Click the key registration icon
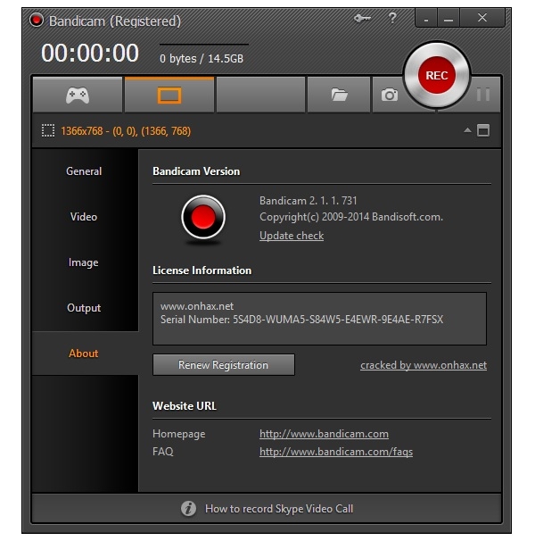535x541 pixels. pos(362,20)
